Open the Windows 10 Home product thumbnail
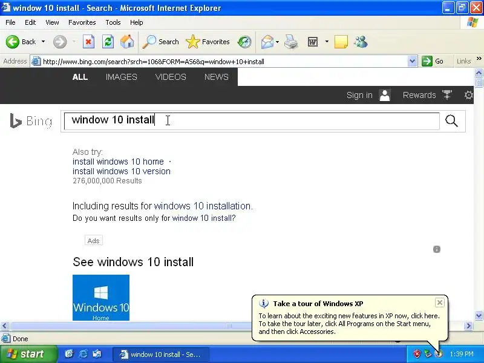 tap(101, 298)
